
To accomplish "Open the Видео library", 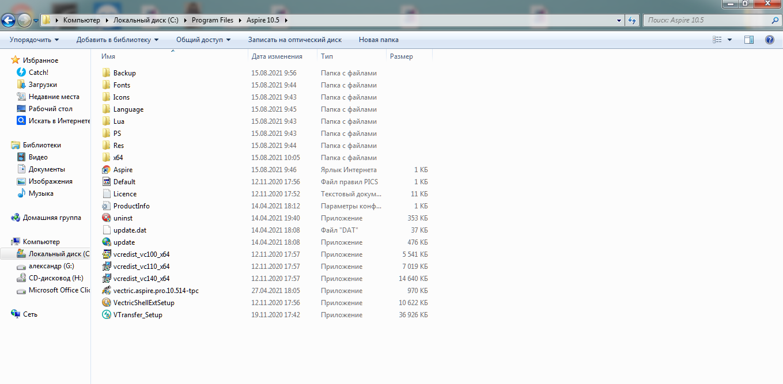I will tap(38, 157).
